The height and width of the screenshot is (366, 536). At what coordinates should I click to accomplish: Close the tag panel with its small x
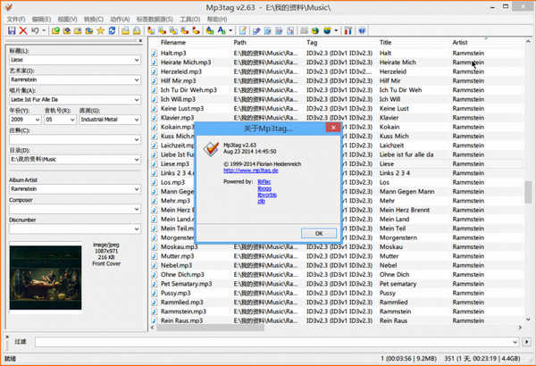click(140, 41)
